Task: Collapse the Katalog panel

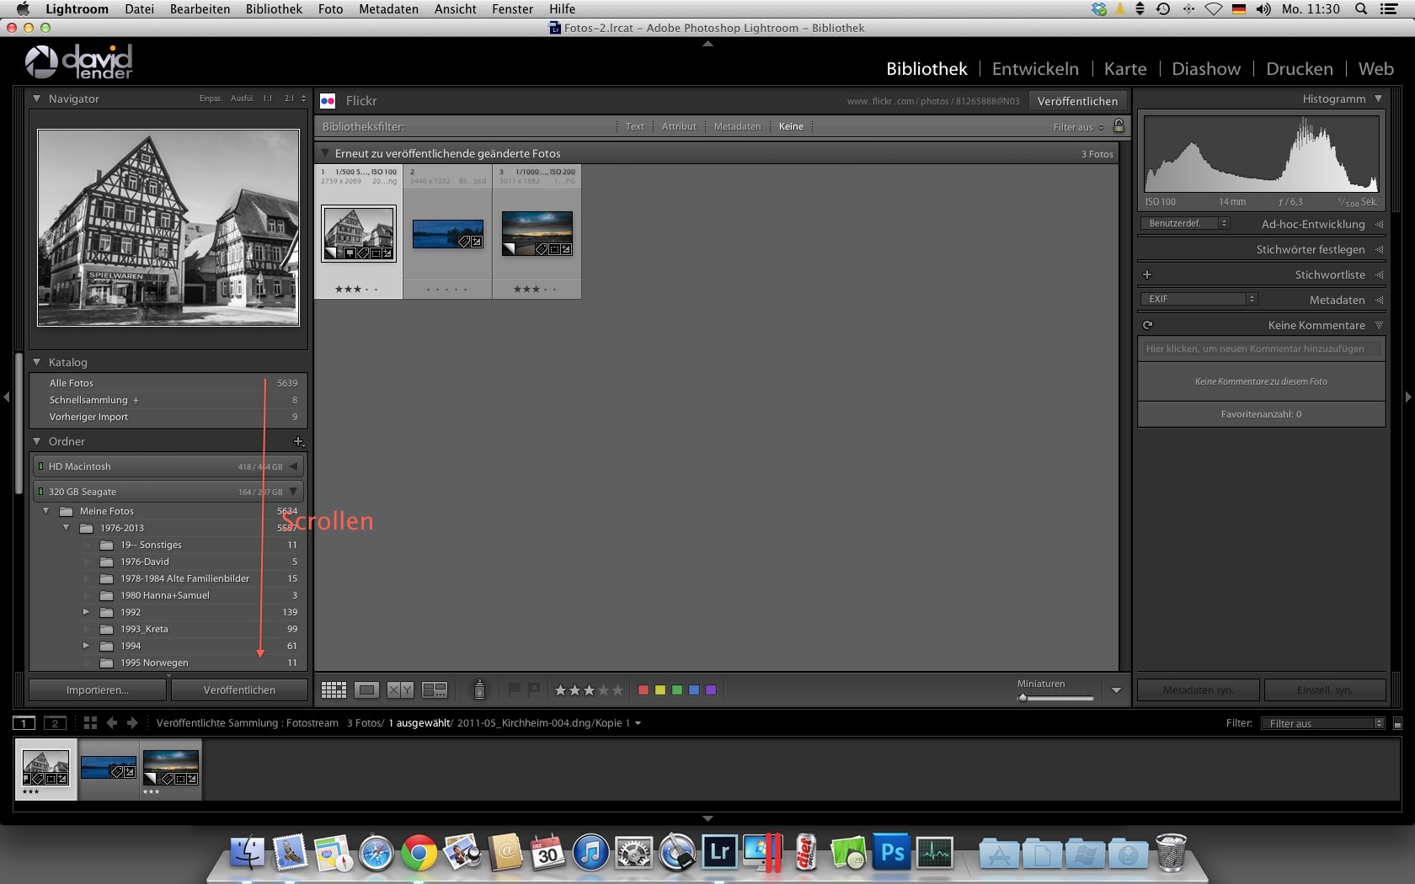Action: pyautogui.click(x=37, y=362)
